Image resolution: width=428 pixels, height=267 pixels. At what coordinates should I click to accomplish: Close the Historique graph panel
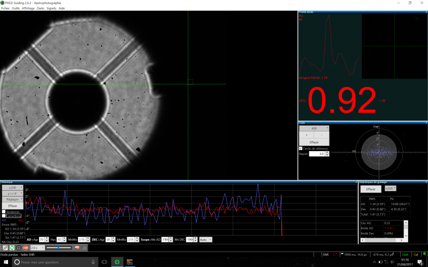click(x=356, y=182)
